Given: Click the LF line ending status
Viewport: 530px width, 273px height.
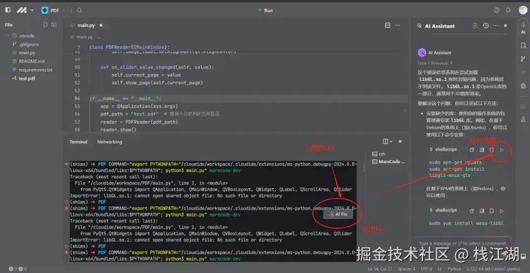Looking at the screenshot, I should click(x=439, y=269).
